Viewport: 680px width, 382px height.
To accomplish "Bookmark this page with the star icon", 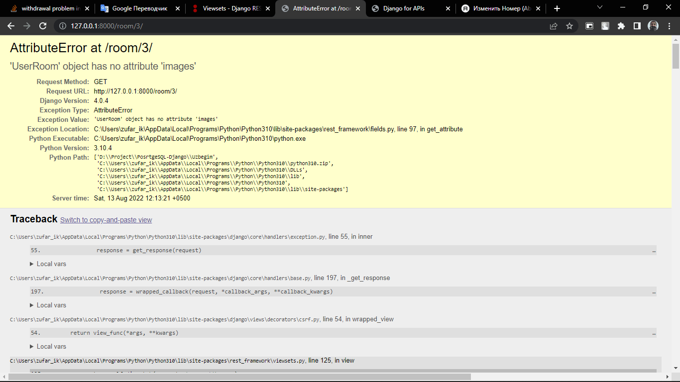I will [x=569, y=26].
